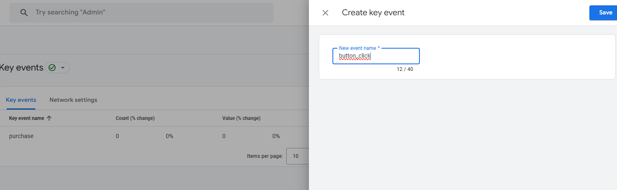Click the Key events page heading
The image size is (617, 190).
[x=21, y=68]
